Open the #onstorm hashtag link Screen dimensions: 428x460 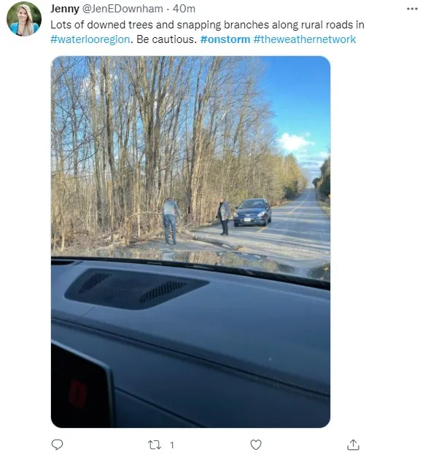tap(225, 39)
